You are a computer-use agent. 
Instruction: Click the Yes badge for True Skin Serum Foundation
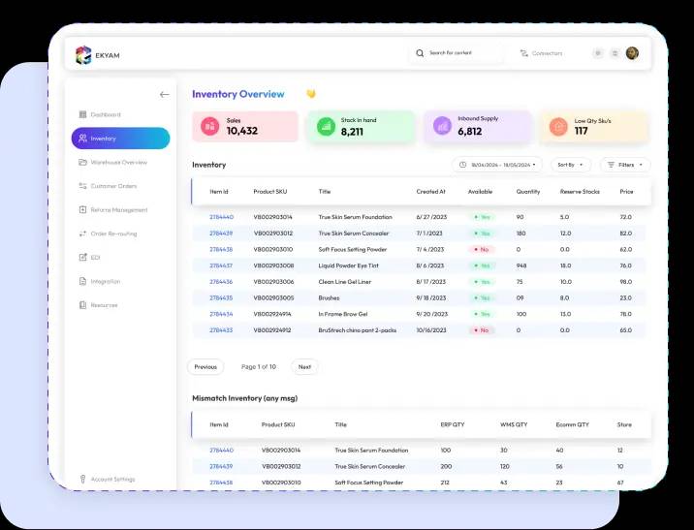483,217
